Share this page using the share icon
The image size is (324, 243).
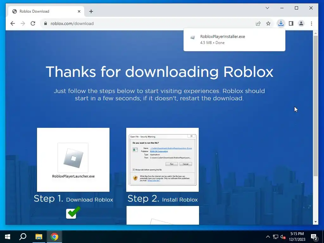pyautogui.click(x=258, y=23)
